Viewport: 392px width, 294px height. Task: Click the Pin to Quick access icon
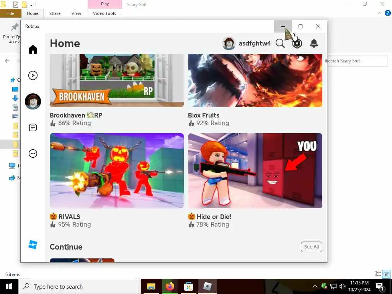(x=15, y=27)
